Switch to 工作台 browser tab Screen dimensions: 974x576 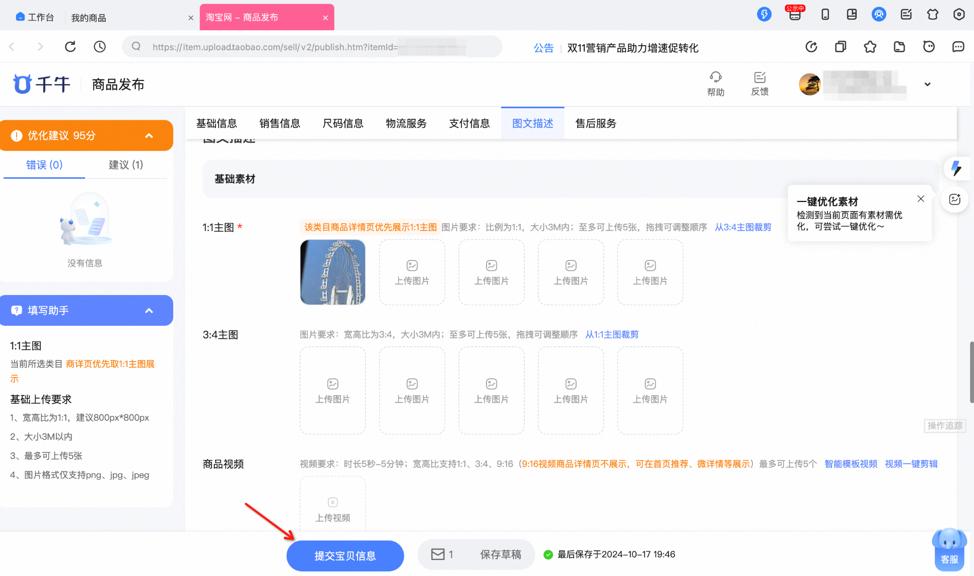coord(35,17)
